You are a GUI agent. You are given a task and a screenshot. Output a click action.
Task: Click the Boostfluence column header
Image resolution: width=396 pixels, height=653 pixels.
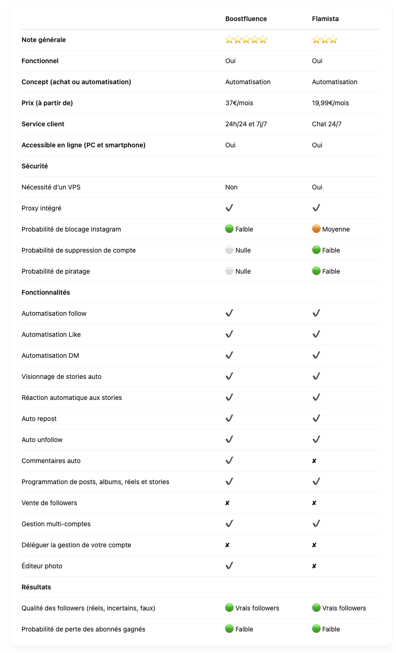(246, 19)
